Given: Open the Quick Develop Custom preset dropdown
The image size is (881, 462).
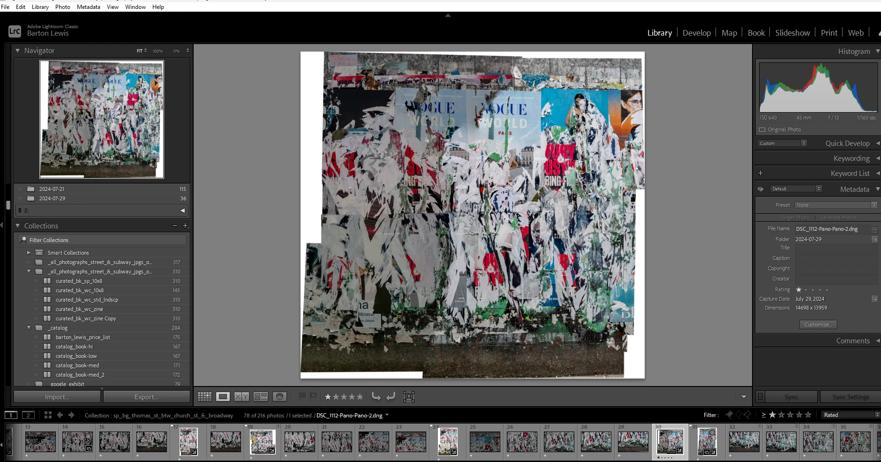Looking at the screenshot, I should tap(782, 143).
